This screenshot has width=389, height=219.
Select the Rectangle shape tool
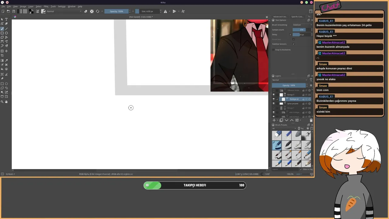pyautogui.click(x=2, y=33)
